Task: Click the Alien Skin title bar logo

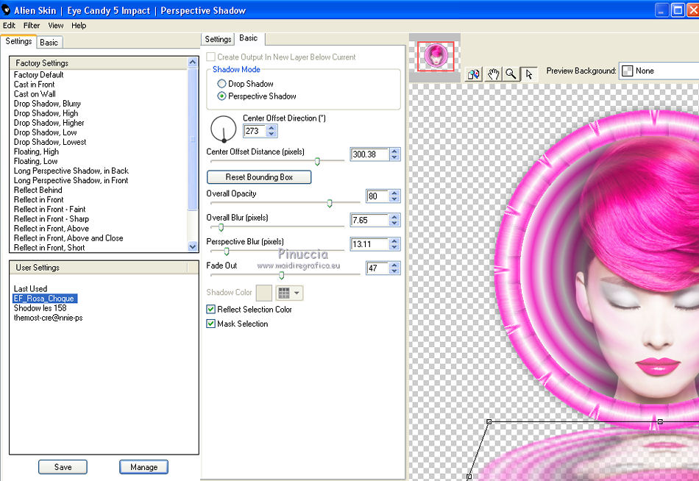Action: click(x=6, y=10)
